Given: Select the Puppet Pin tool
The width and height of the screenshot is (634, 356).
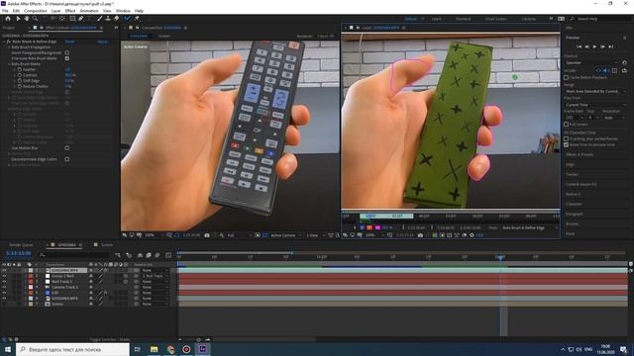Looking at the screenshot, I should pyautogui.click(x=137, y=19).
